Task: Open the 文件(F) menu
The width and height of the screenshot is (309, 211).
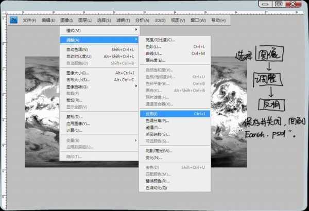Action: (29, 21)
